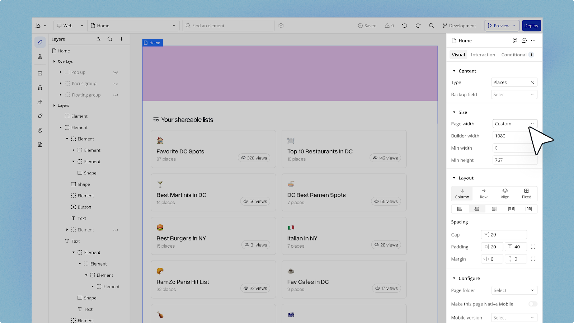This screenshot has height=323, width=574.
Task: Select the Row layout option
Action: [x=484, y=193]
